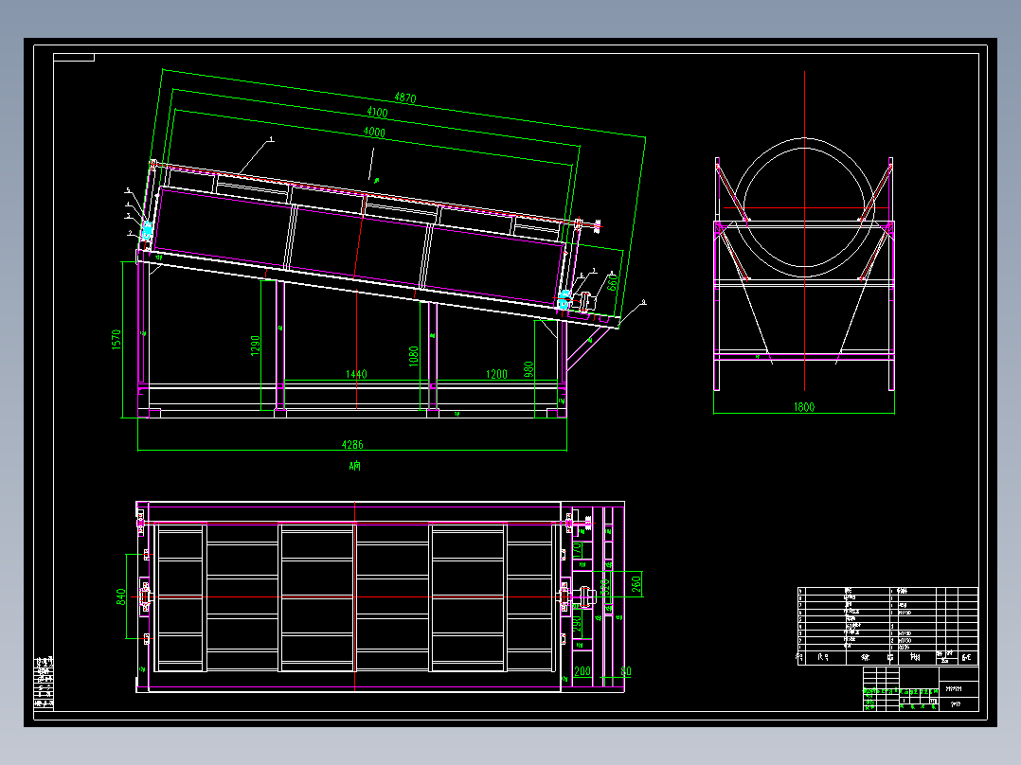Pick the 4000 dimension label
1021x765 pixels.
pyautogui.click(x=374, y=133)
